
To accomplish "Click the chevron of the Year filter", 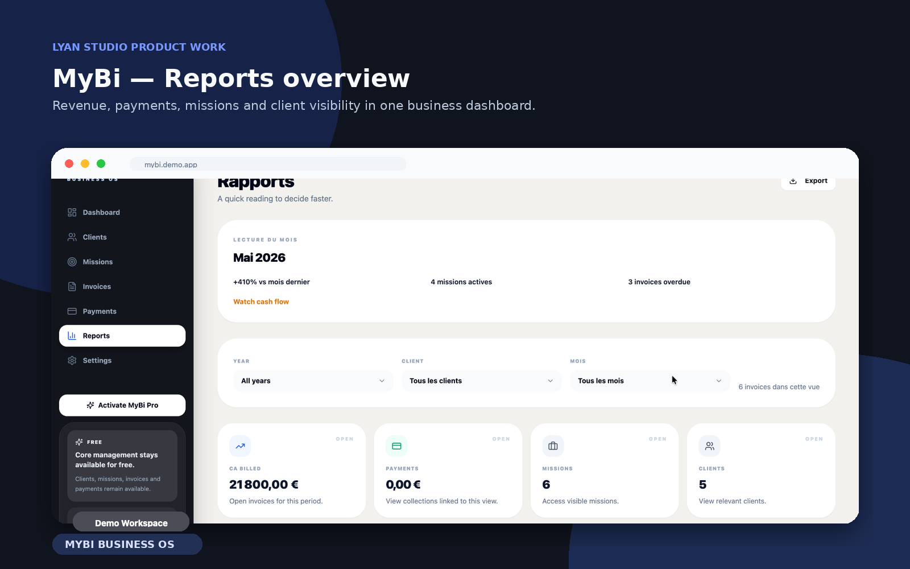I will point(382,381).
